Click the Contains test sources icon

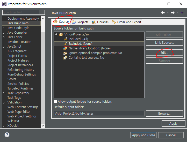[x=65, y=58]
